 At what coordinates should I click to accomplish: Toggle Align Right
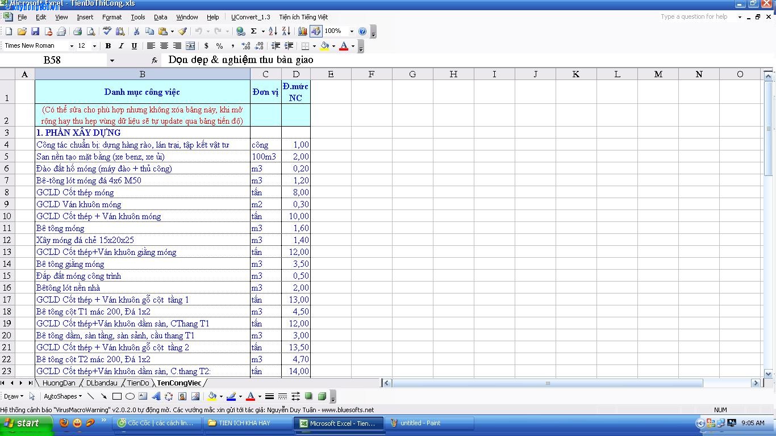[x=177, y=46]
